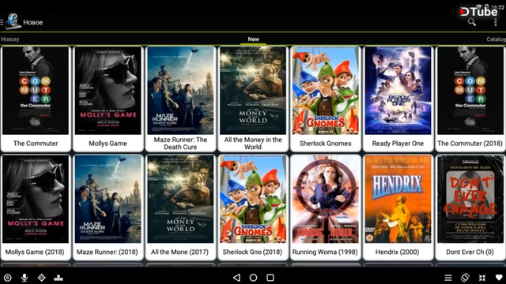
Task: Switch to the Catalog tab
Action: coord(497,39)
